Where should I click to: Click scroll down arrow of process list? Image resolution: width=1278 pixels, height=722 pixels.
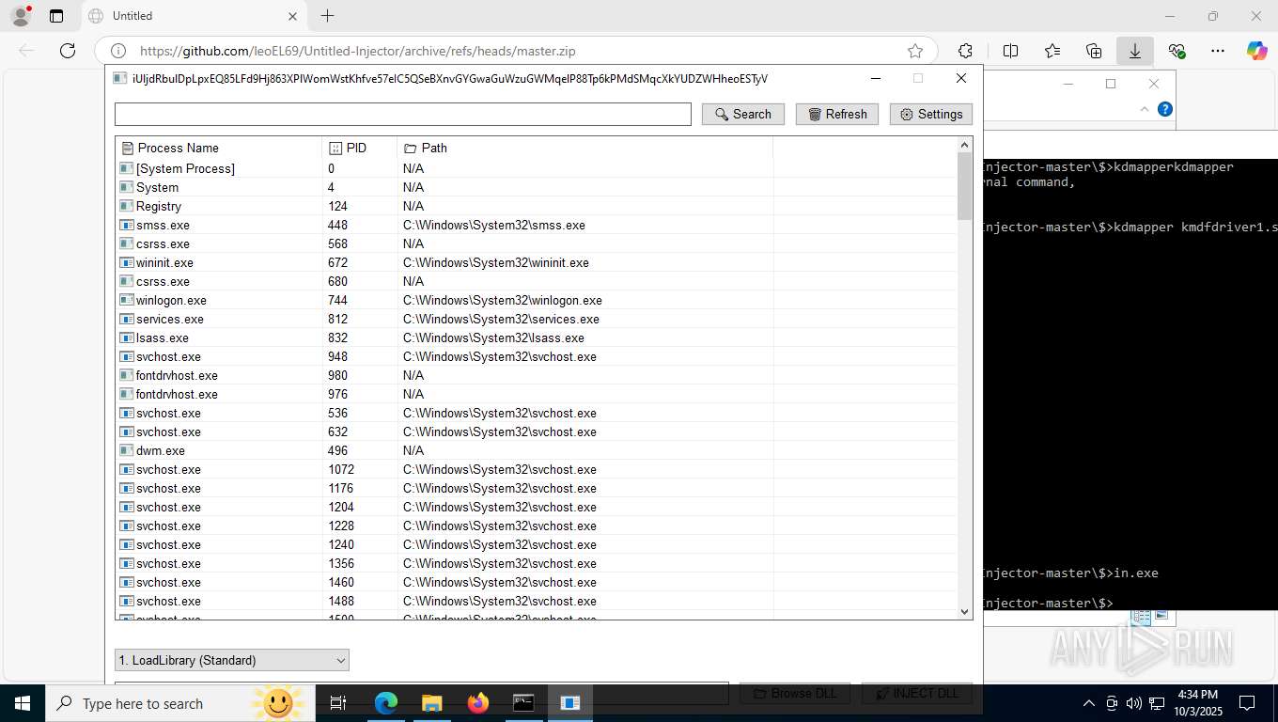click(965, 611)
